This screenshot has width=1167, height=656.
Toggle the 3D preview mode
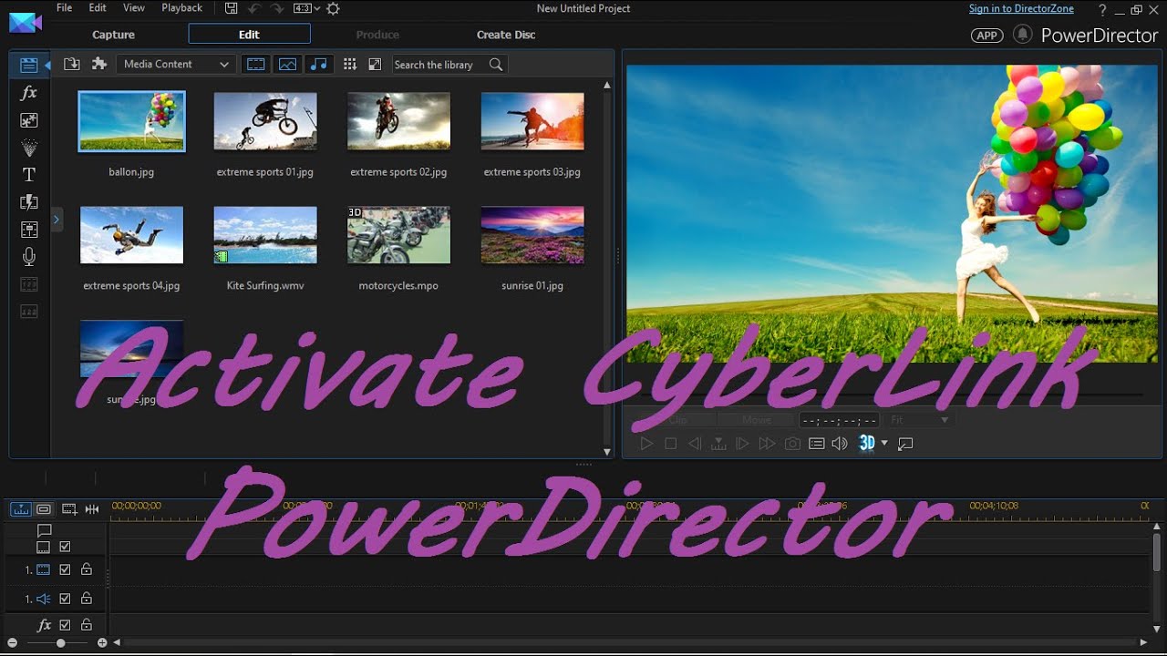[867, 443]
